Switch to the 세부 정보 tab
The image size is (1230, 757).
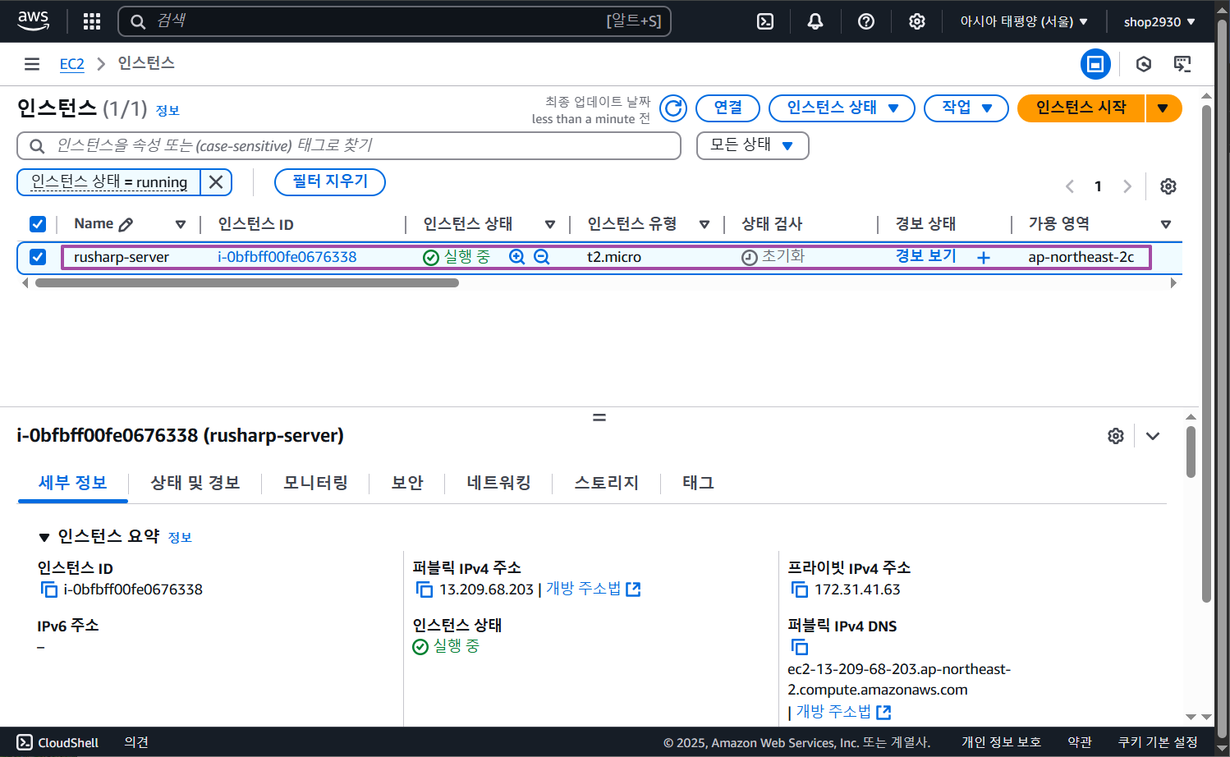click(x=73, y=483)
